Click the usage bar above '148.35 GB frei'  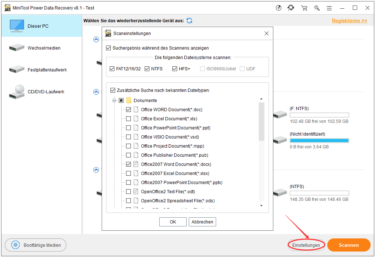pos(319,193)
